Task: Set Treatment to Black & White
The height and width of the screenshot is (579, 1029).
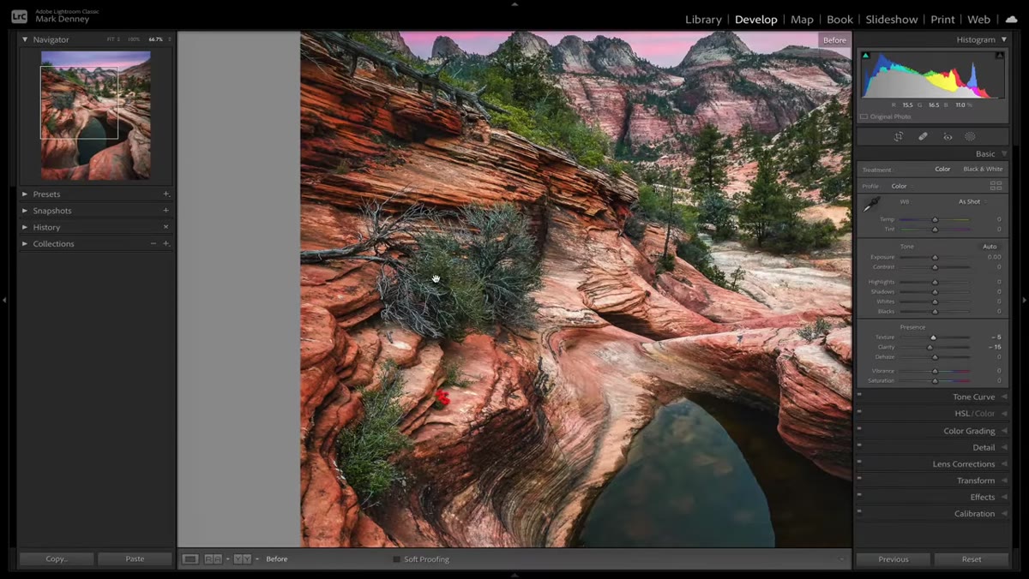Action: point(983,170)
